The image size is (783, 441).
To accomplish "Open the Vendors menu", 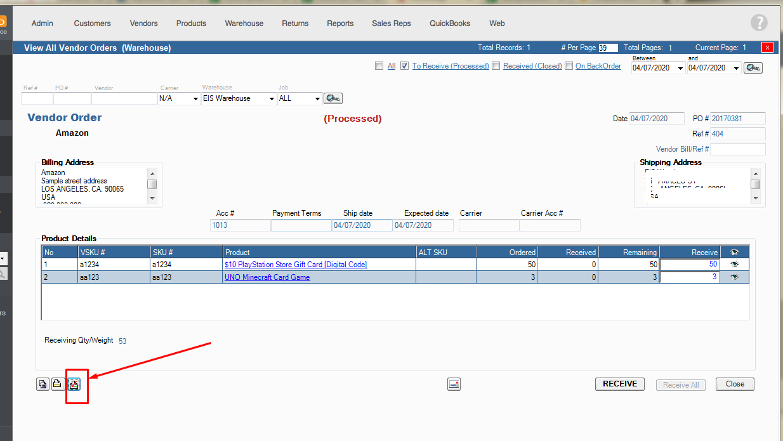I will (x=144, y=23).
